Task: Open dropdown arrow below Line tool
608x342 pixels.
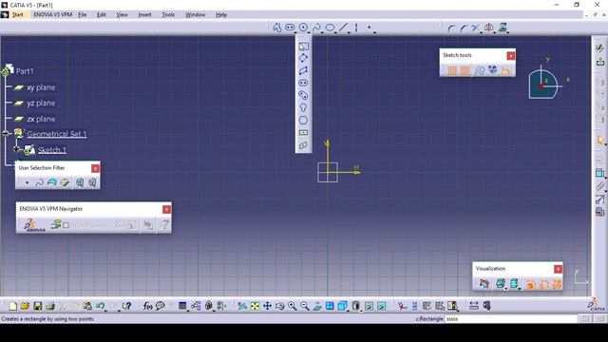Action: (349, 32)
